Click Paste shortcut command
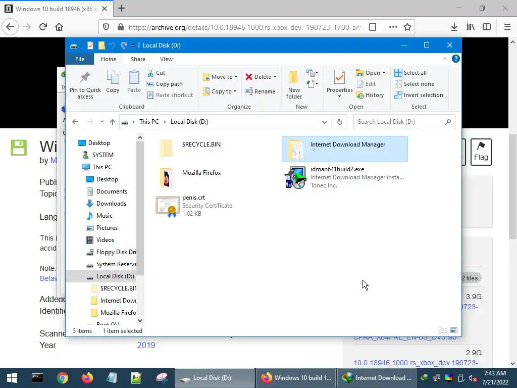Image resolution: width=517 pixels, height=388 pixels. tap(170, 95)
